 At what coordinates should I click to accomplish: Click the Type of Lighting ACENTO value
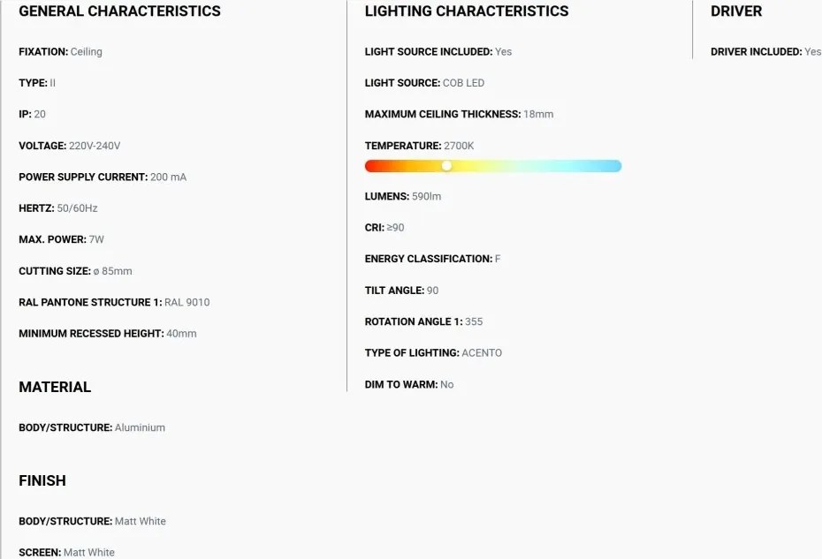point(482,352)
